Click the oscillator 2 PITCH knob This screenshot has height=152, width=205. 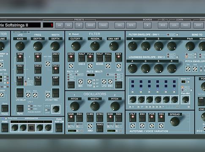pyautogui.click(x=115, y=106)
